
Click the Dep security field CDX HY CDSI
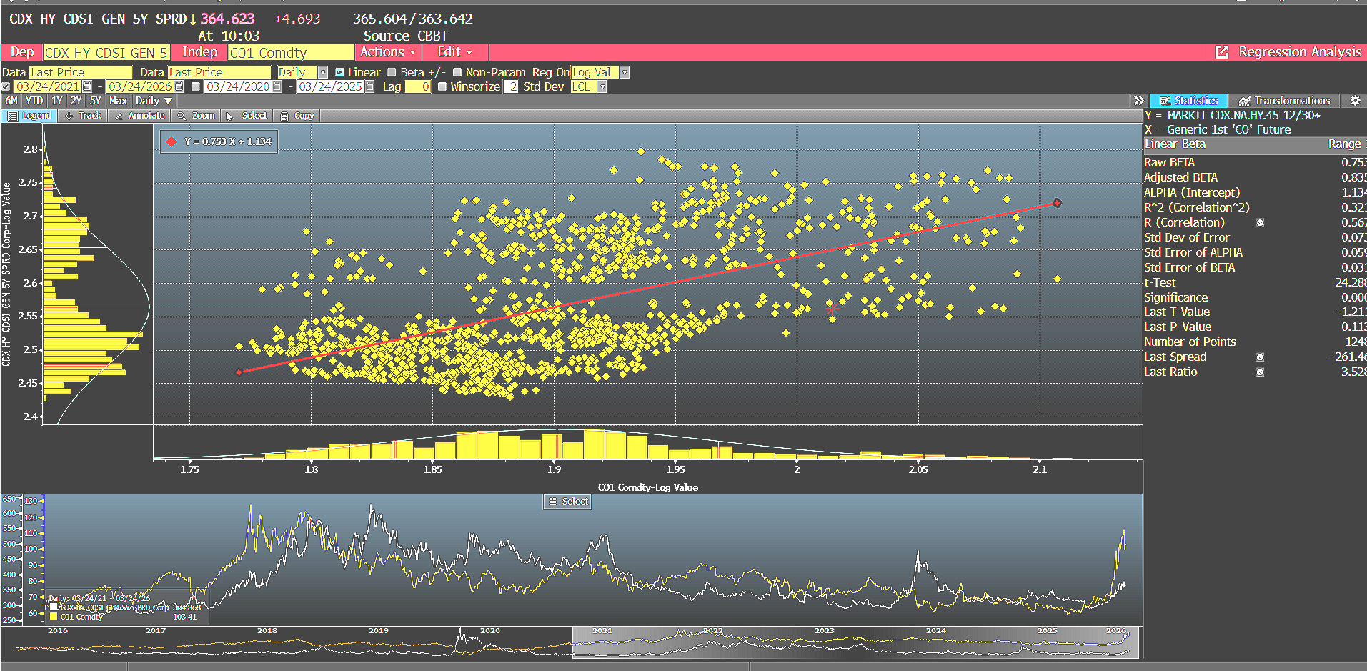point(106,52)
